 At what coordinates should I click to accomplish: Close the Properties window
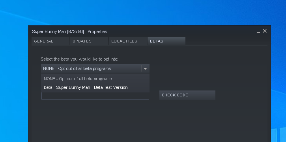265,31
